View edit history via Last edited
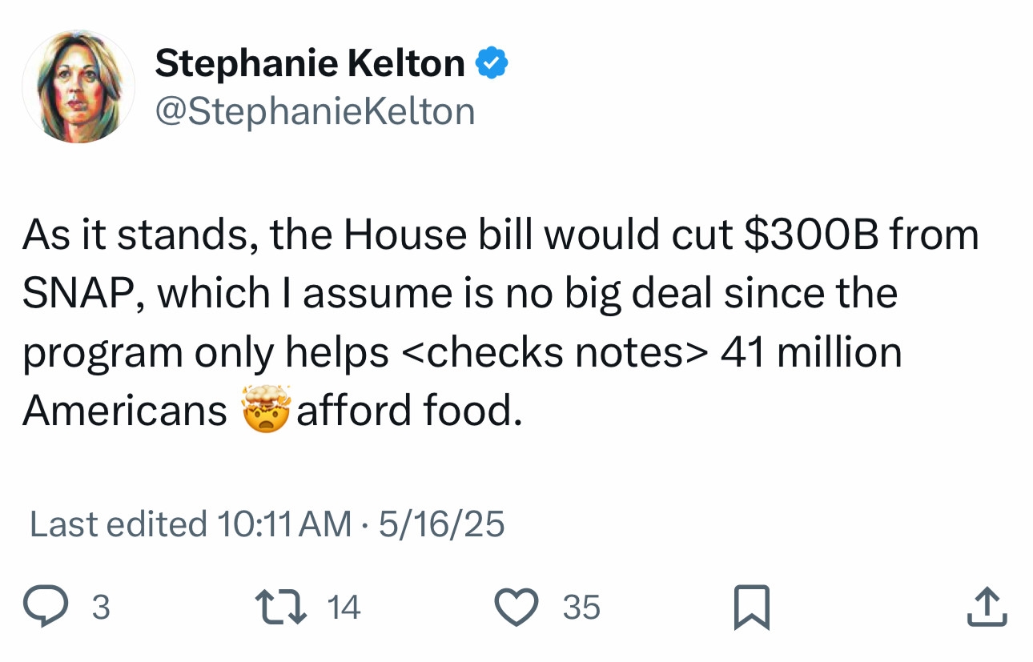The width and height of the screenshot is (1033, 662). 119,524
